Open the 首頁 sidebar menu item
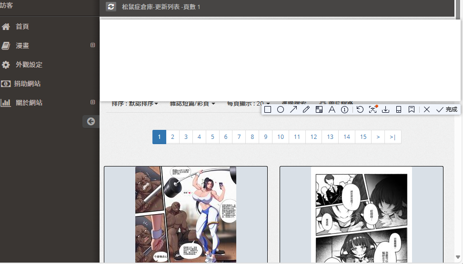463x264 pixels. point(22,27)
